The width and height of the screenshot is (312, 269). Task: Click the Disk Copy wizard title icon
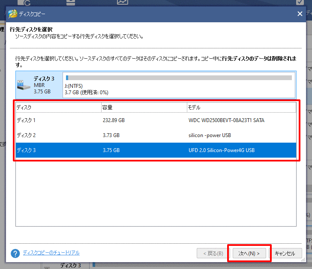[x=13, y=14]
